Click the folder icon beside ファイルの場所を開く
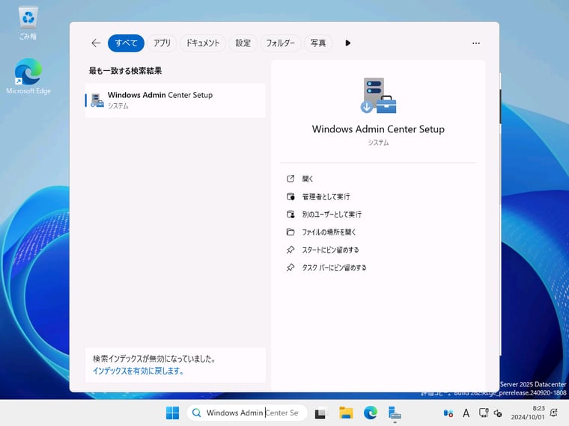Screen dimensions: 569x426 pyautogui.click(x=290, y=232)
